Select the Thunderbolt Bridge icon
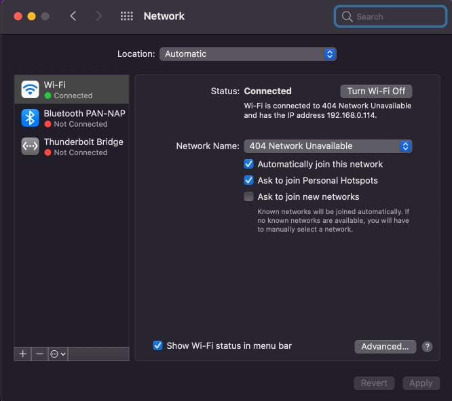 tap(30, 146)
